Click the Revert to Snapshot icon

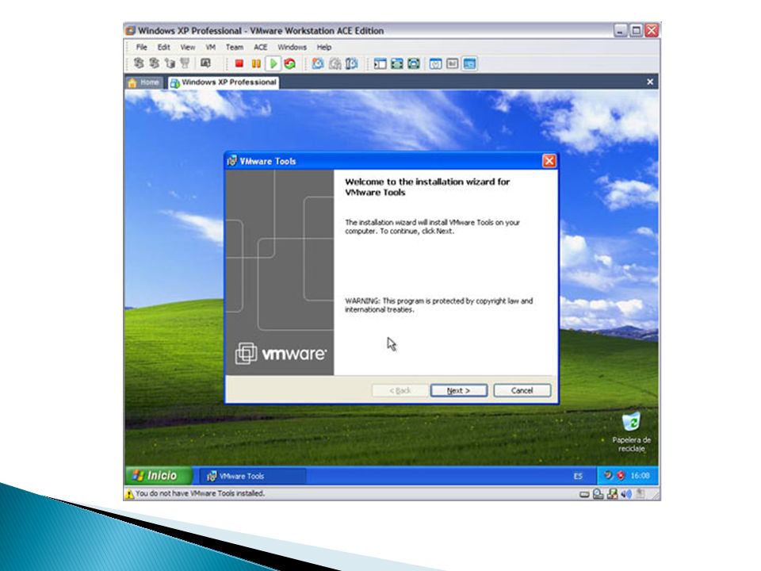click(335, 63)
